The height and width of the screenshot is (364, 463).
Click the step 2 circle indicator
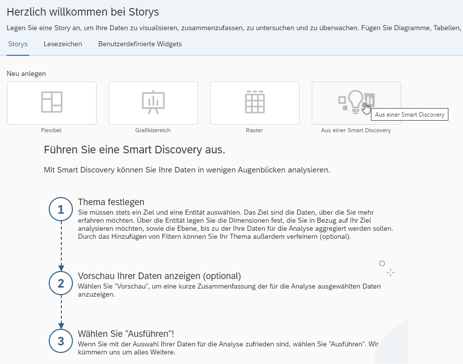61,283
